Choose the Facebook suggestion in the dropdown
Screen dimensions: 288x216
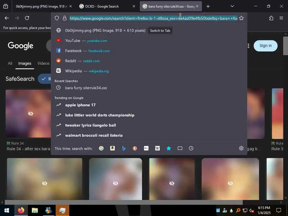tap(149, 51)
